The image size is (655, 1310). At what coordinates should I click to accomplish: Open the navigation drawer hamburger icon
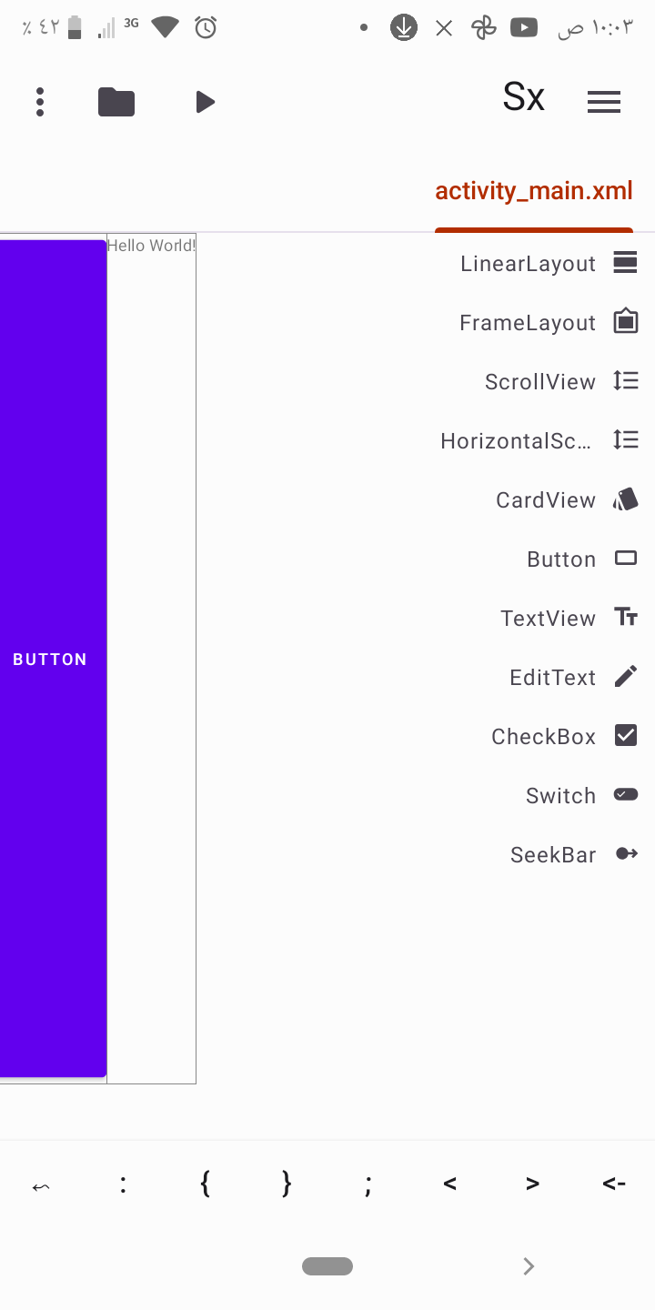point(603,102)
